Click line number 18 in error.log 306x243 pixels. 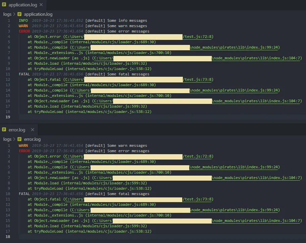(x=8, y=237)
